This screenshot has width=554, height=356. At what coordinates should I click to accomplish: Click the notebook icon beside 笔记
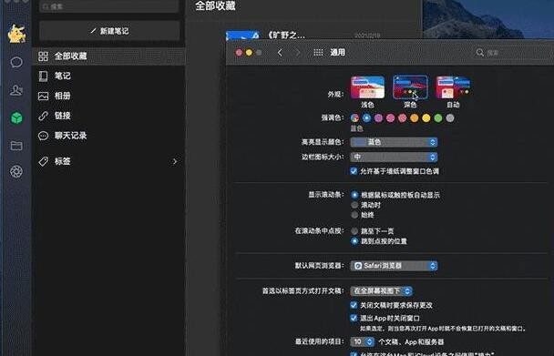[x=43, y=76]
